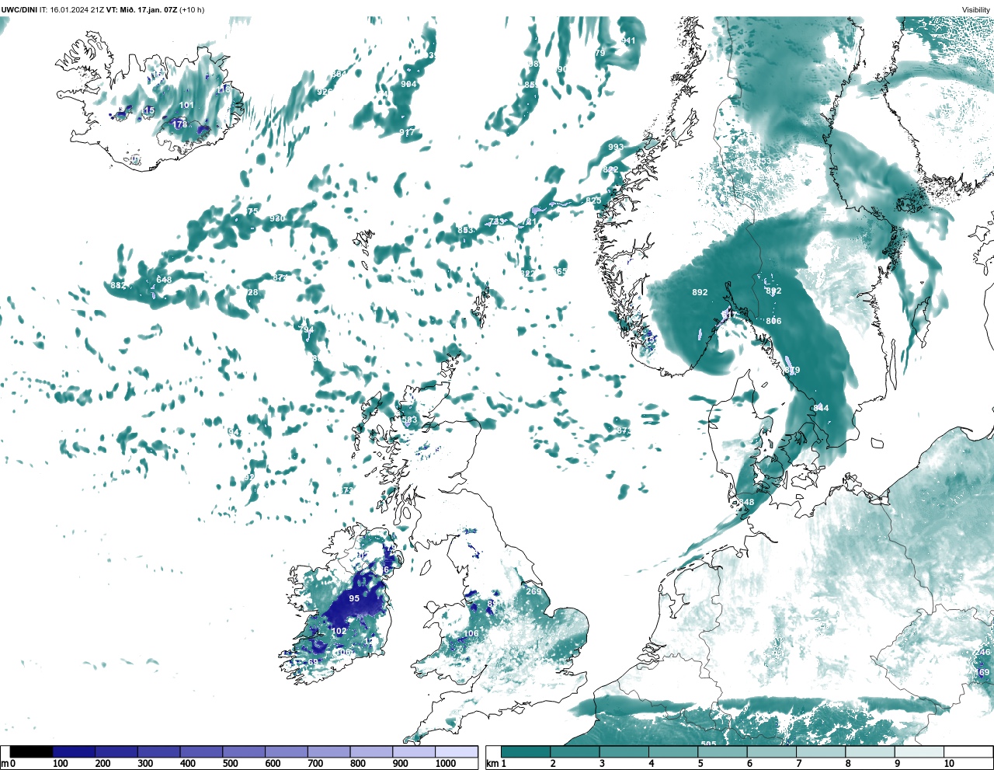Click the '844' value over southern Sweden
The height and width of the screenshot is (770, 994).
click(x=821, y=408)
